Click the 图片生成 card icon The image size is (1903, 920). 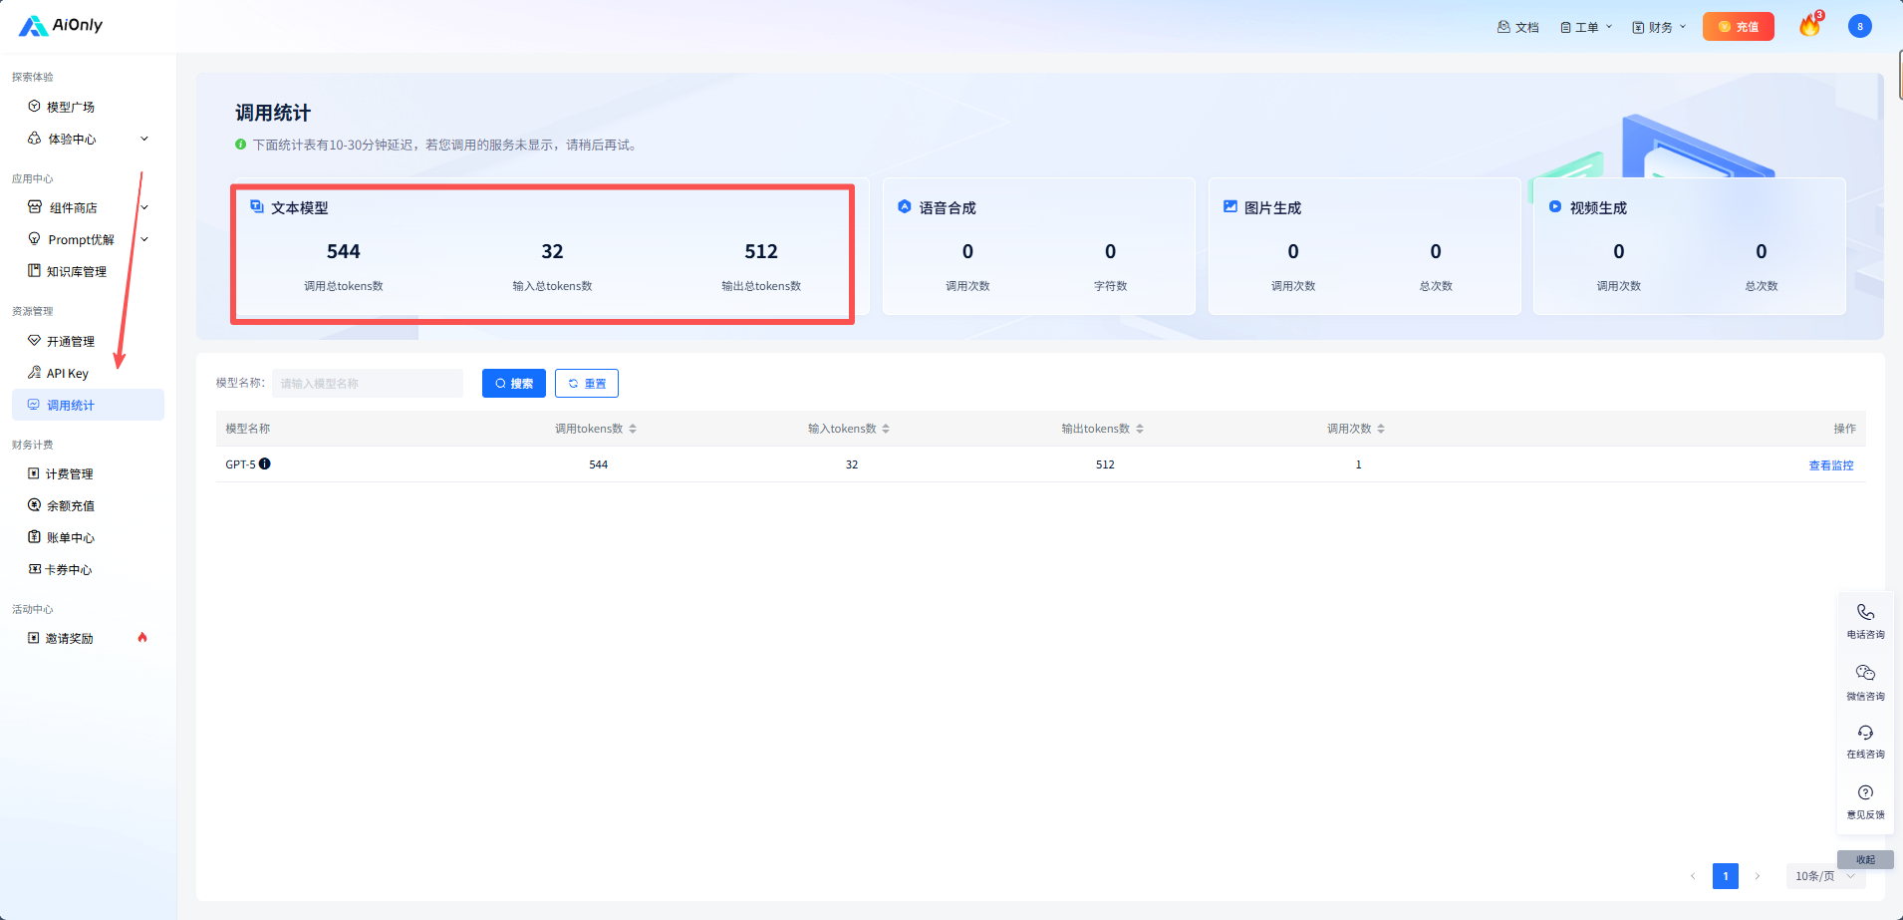(x=1230, y=206)
